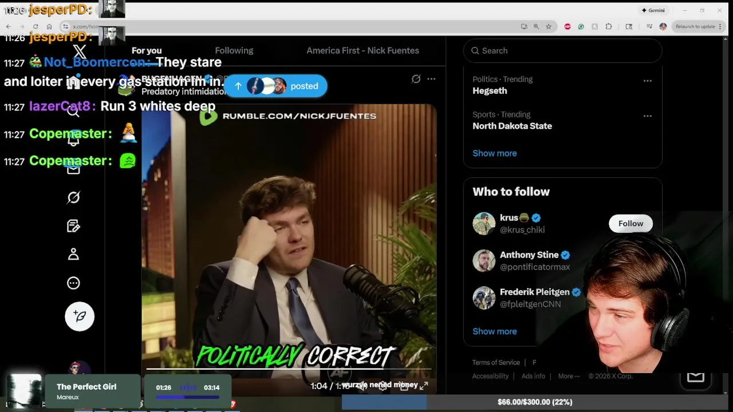Image resolution: width=733 pixels, height=412 pixels.
Task: Enter fullscreen on the video player
Action: 424,386
